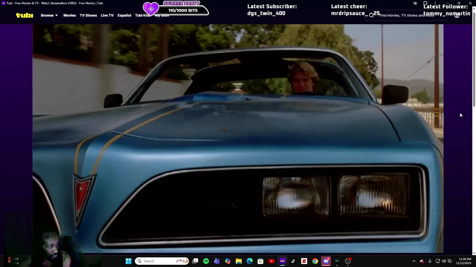Click the browser extensions puzzle icon
This screenshot has height=267, width=476.
click(425, 3)
